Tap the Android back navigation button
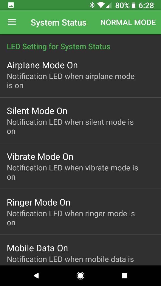The image size is (161, 286). tap(36, 276)
